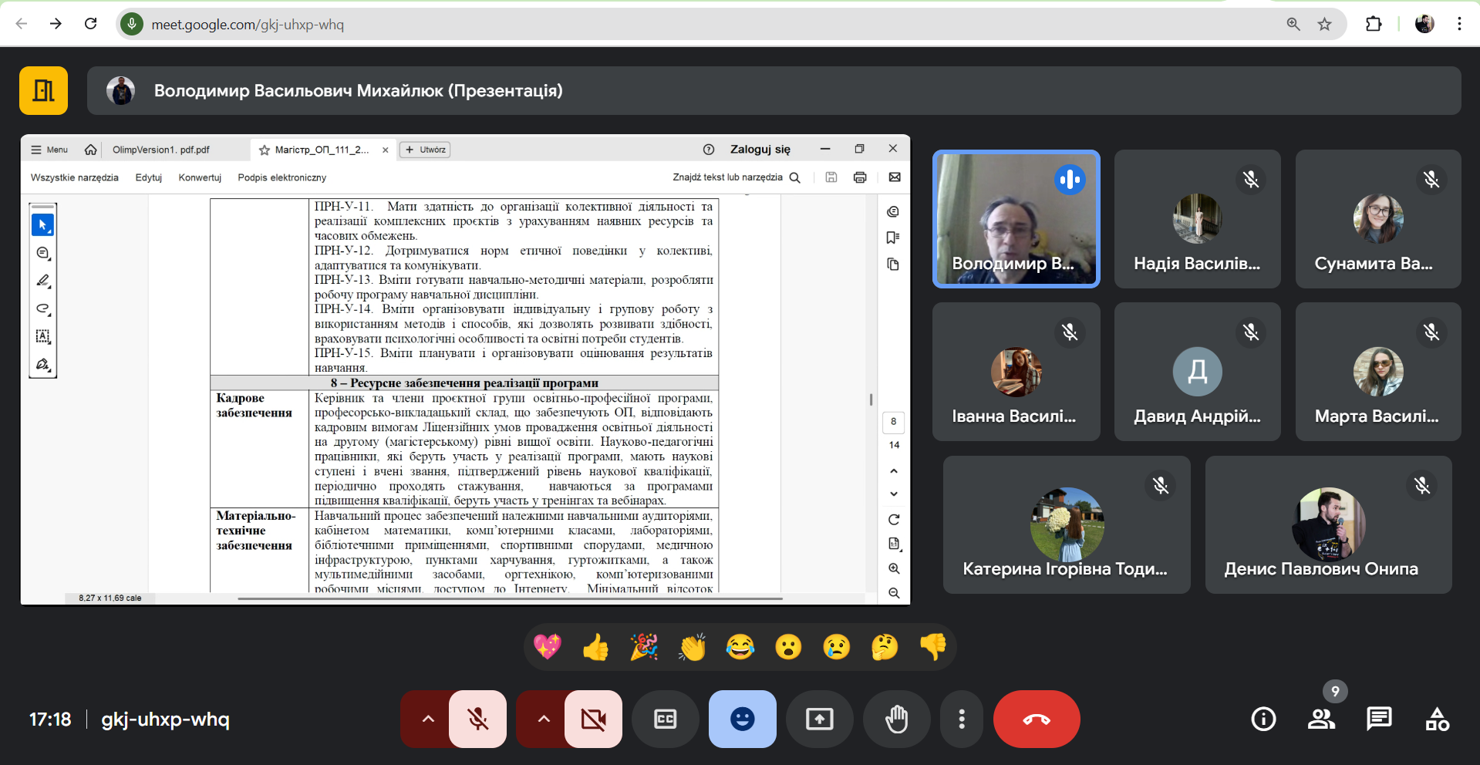Screen dimensions: 1480x765
Task: Open the activities shapes icon
Action: [x=1437, y=719]
